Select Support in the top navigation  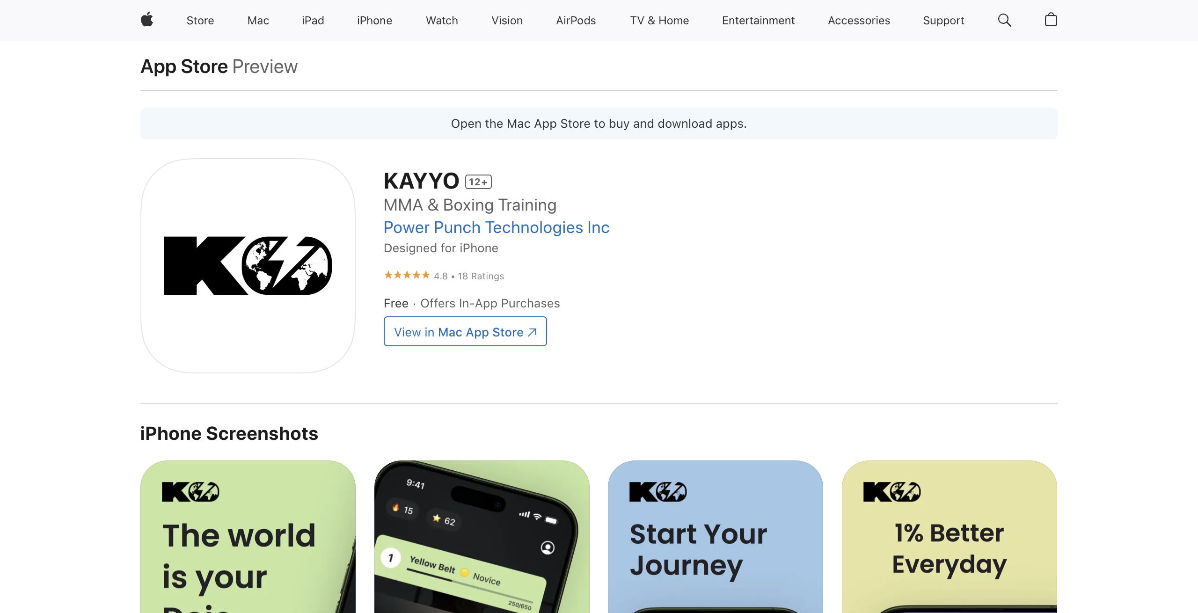tap(943, 21)
